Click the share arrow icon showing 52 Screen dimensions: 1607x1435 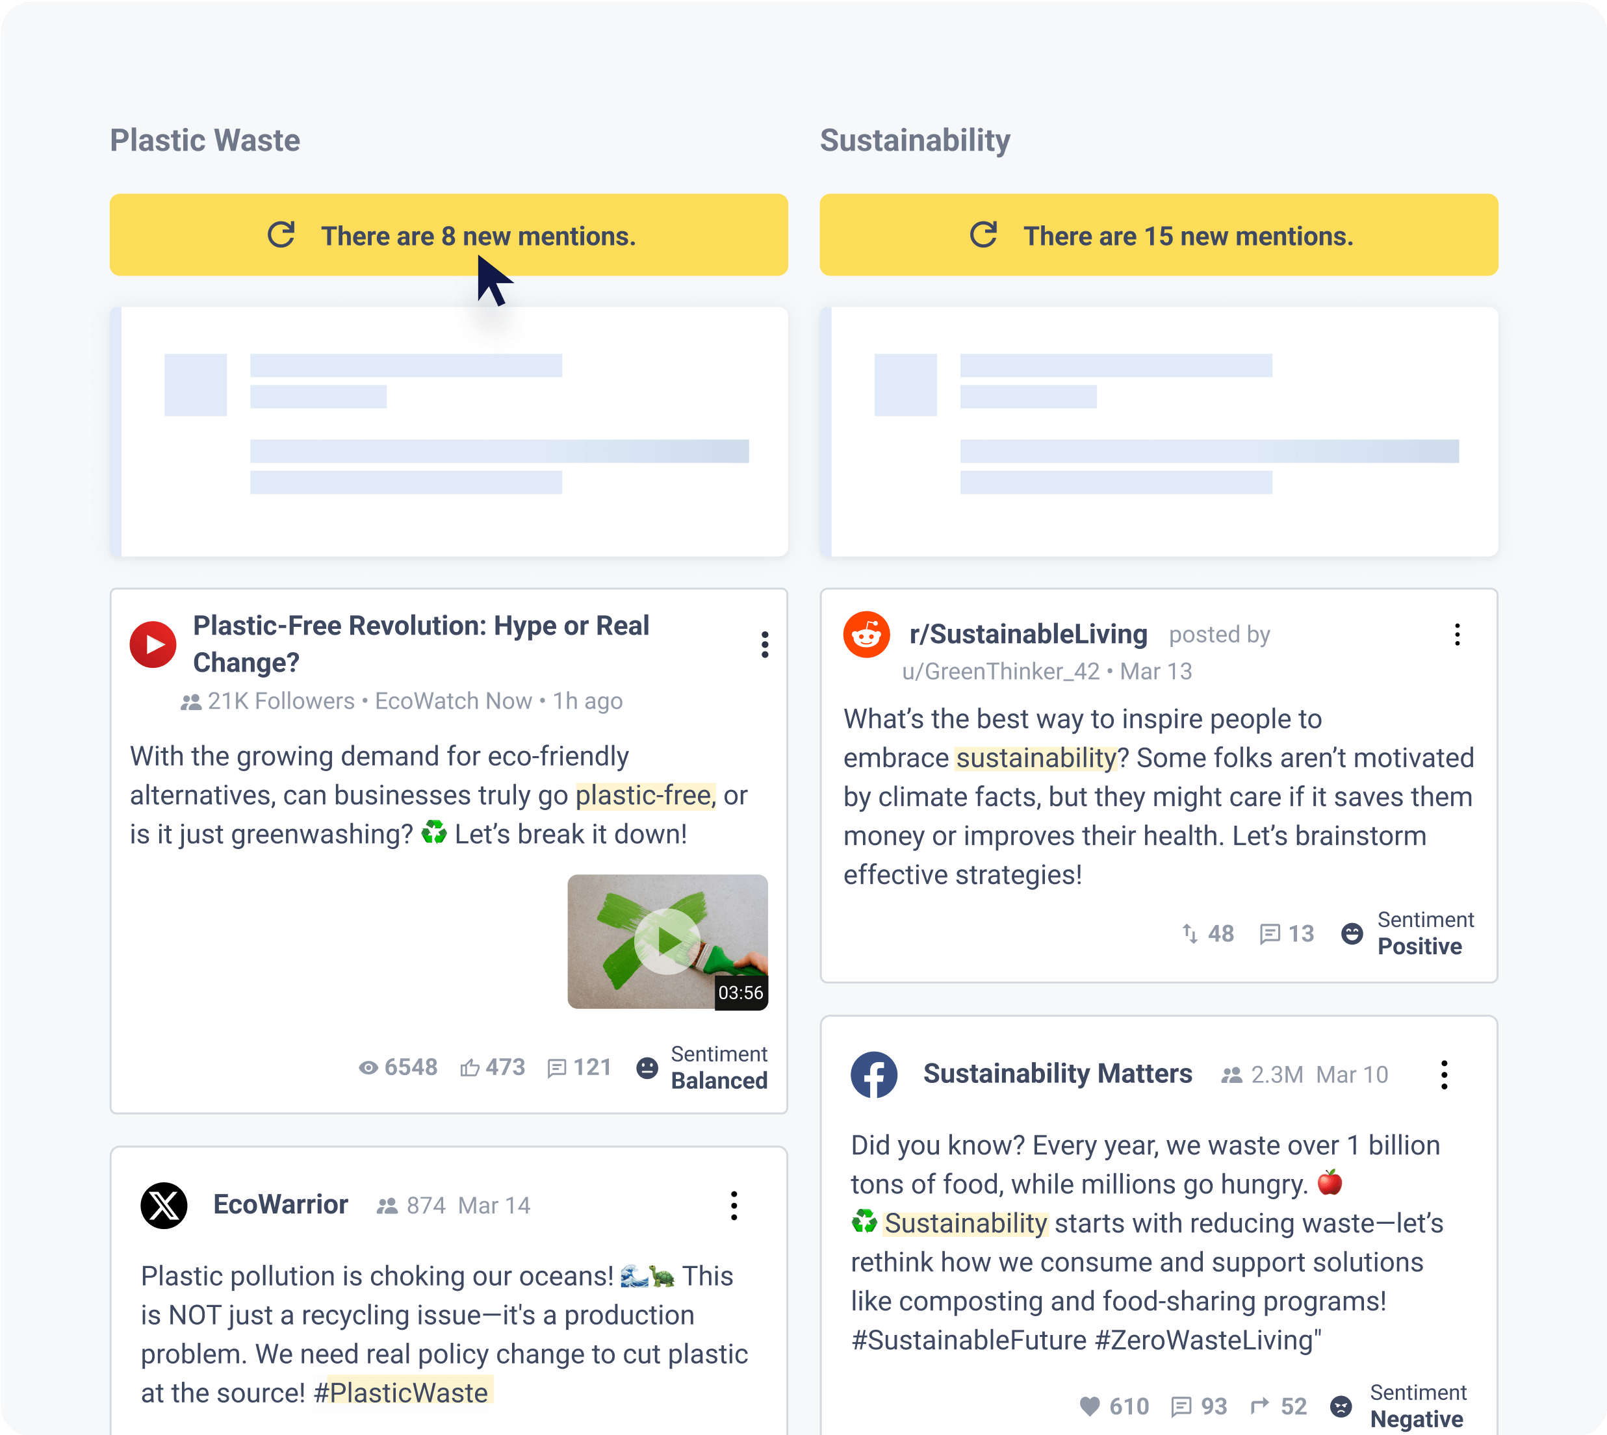pos(1259,1405)
